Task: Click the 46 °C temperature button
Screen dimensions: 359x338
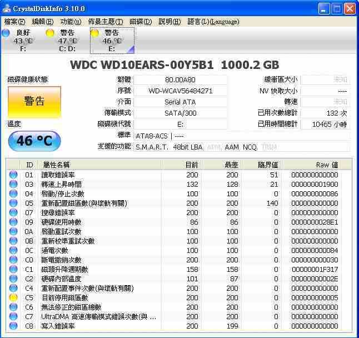Action: point(34,141)
